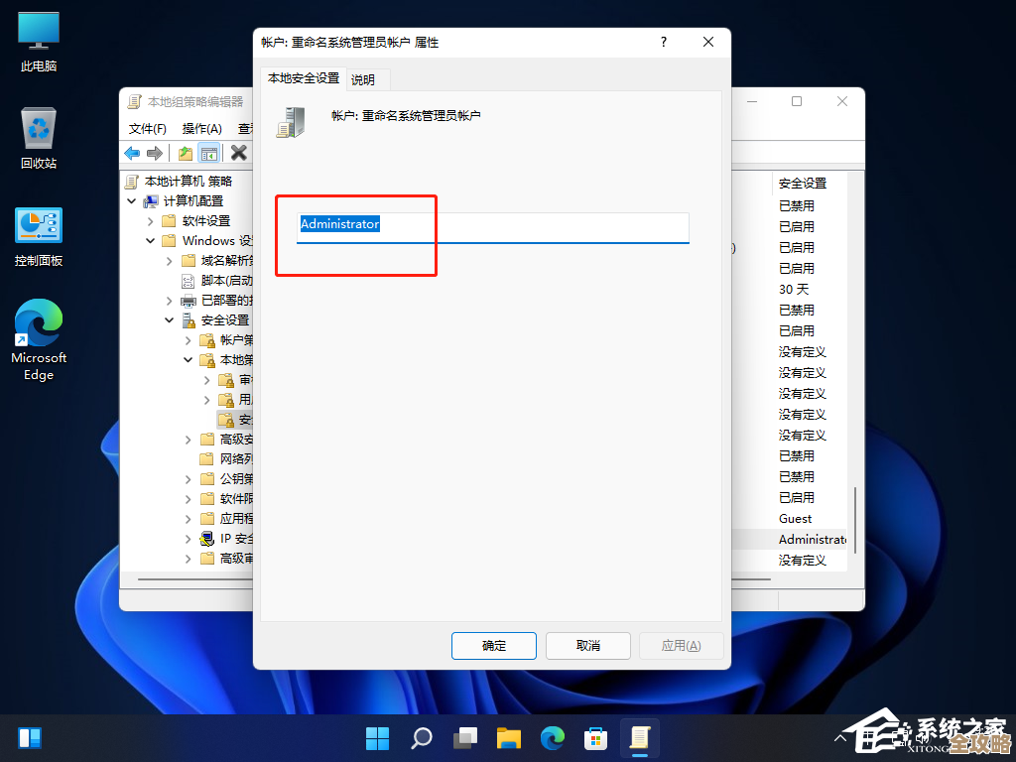Open Microsoft Edge from the taskbar
The image size is (1016, 762).
pos(552,738)
